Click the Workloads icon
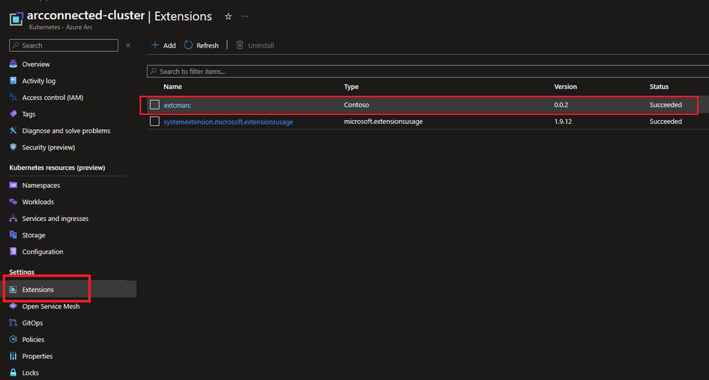709x380 pixels. (13, 202)
